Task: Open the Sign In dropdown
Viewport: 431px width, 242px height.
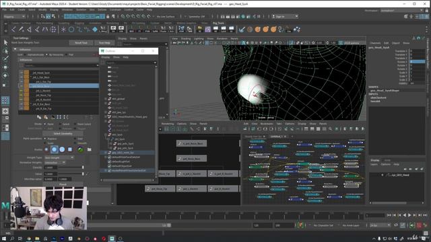Action: tap(285, 16)
